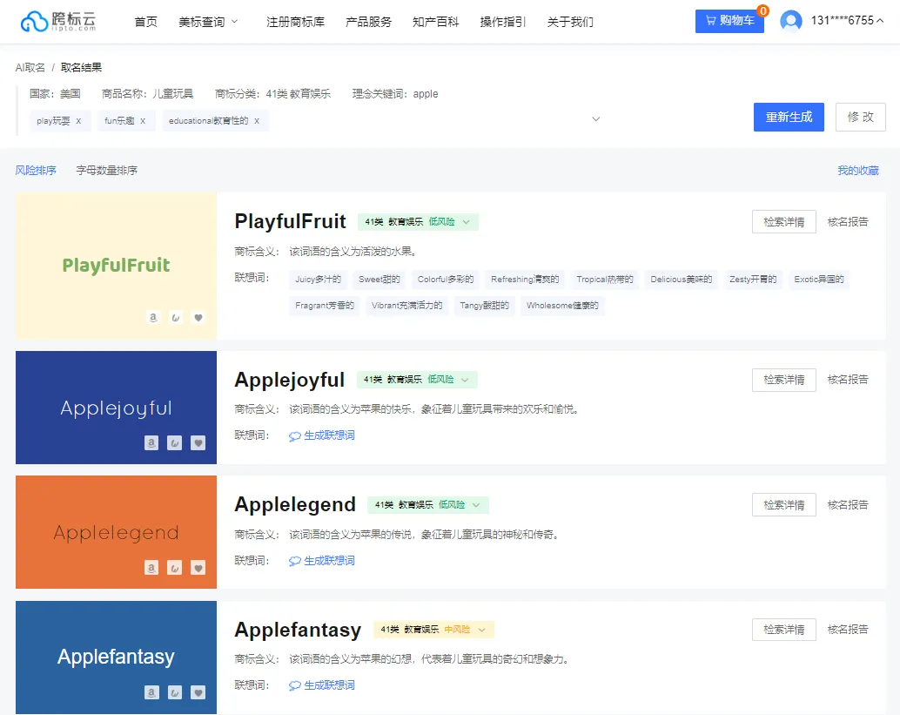This screenshot has width=900, height=715.
Task: Click the cursive w icon on Applefantasy card
Action: [174, 692]
